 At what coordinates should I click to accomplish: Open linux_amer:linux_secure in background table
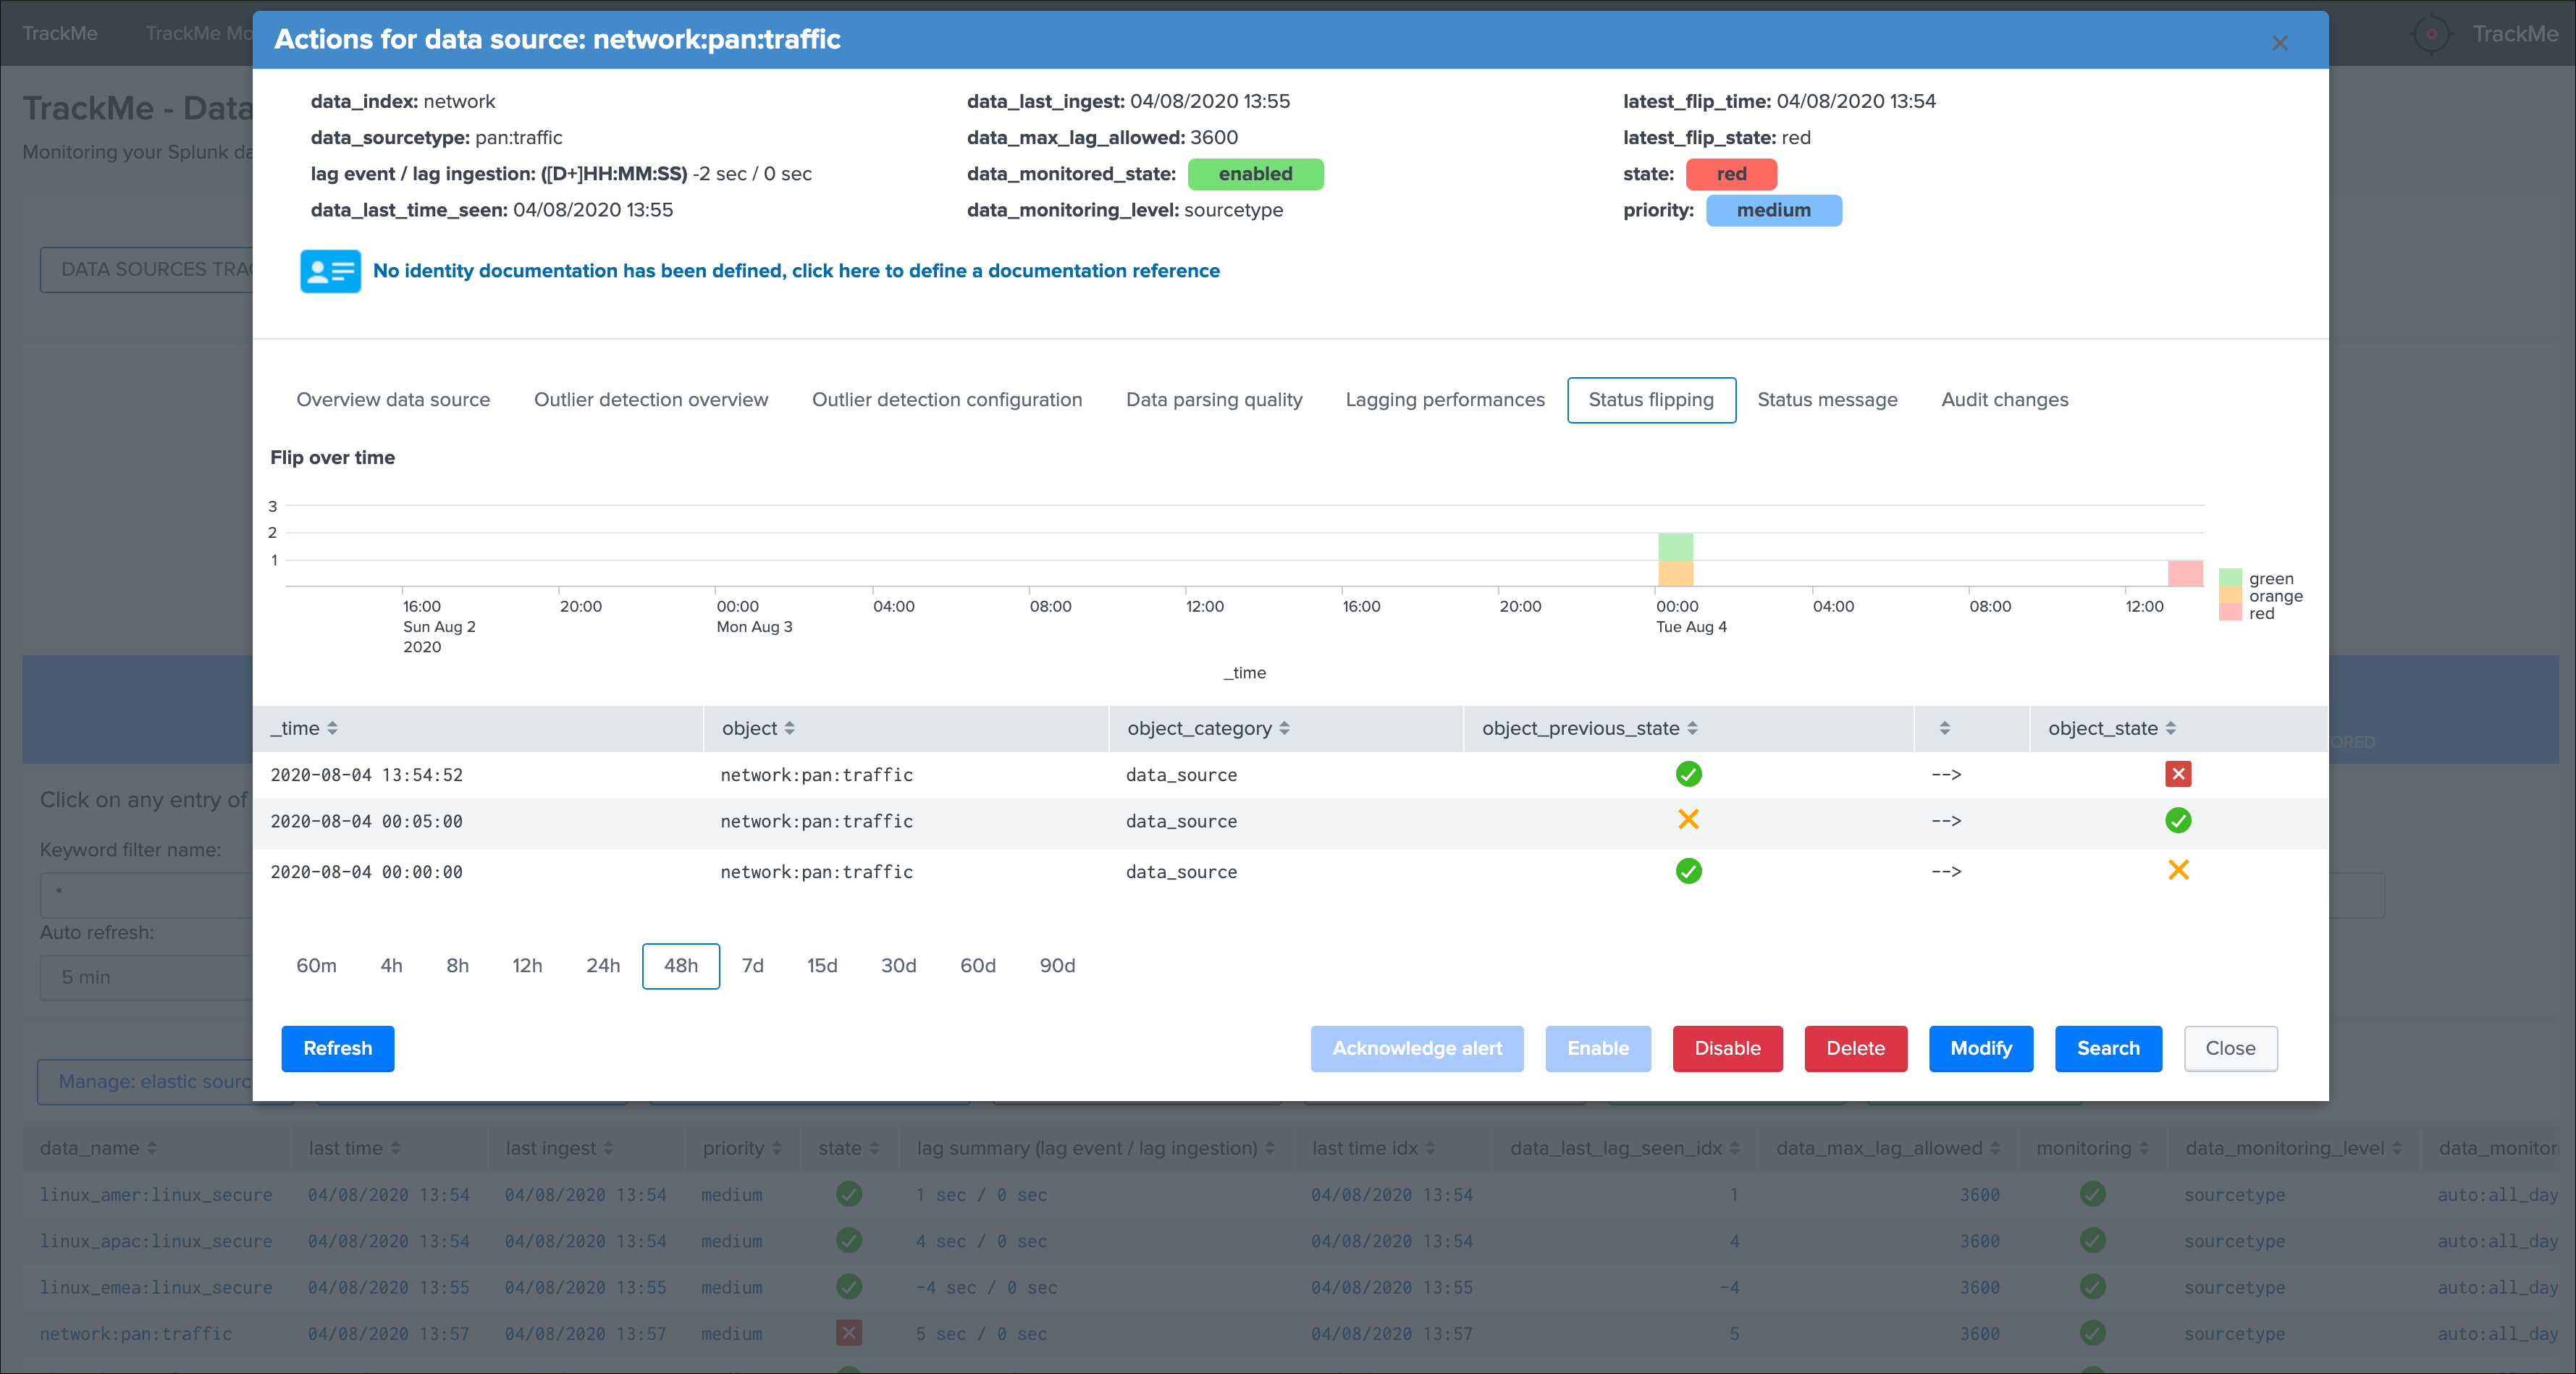coord(156,1194)
